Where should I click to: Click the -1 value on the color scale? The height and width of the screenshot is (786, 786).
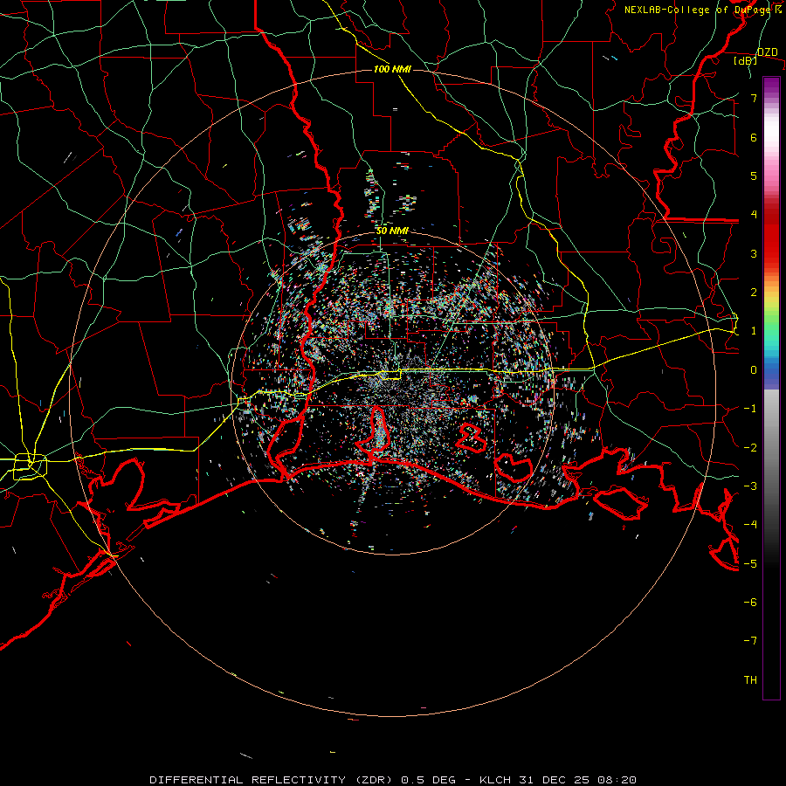pyautogui.click(x=750, y=409)
